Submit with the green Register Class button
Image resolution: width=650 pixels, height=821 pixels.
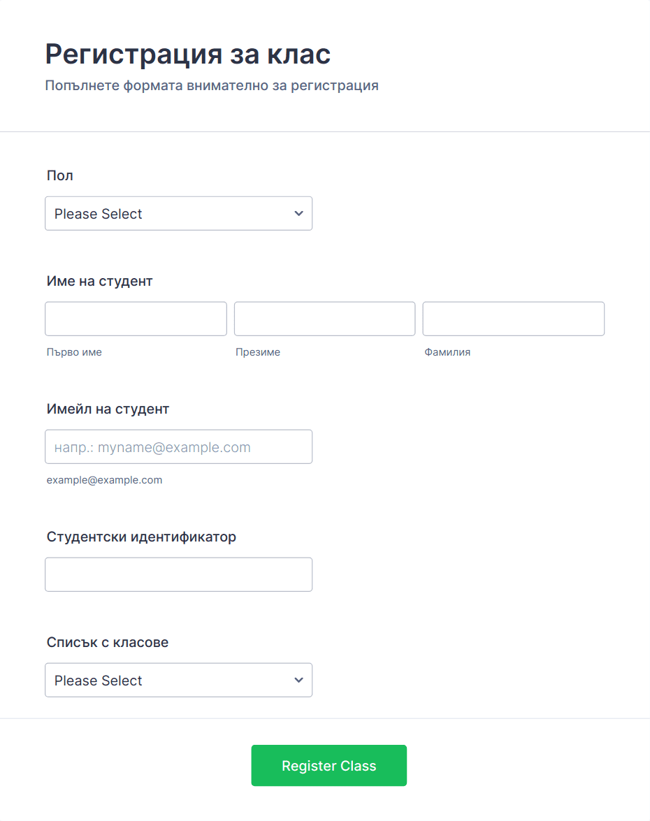329,766
